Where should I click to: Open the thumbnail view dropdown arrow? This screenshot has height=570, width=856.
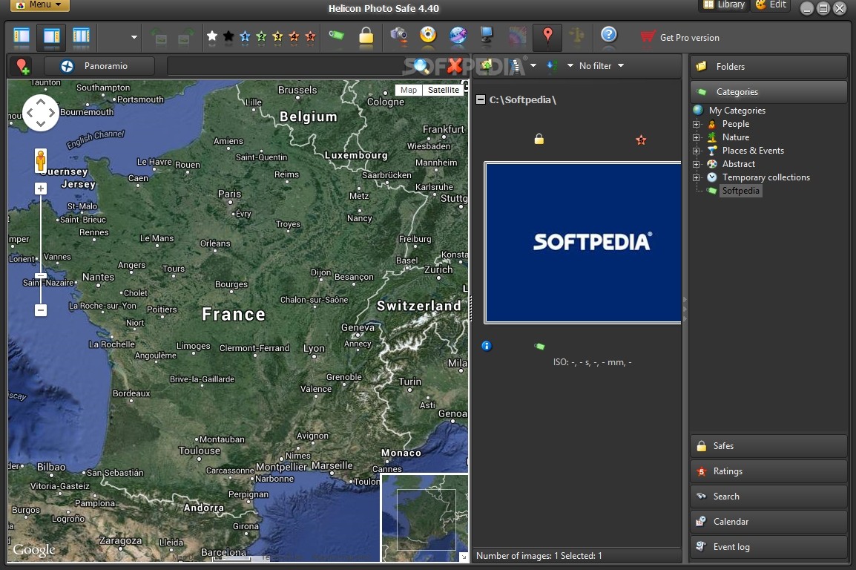click(x=533, y=65)
